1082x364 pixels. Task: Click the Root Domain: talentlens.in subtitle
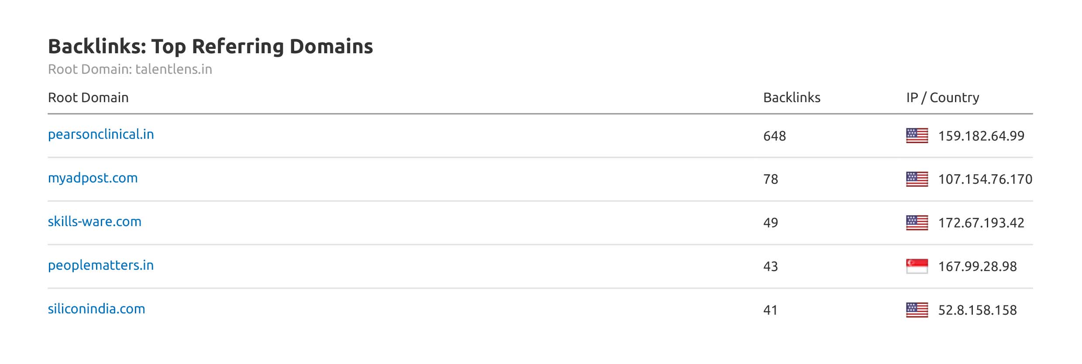(x=130, y=69)
